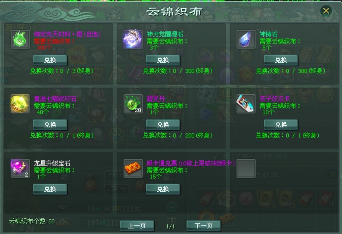The width and height of the screenshot is (342, 234).
Task: Go to previous page with 上一页
Action: (137, 226)
